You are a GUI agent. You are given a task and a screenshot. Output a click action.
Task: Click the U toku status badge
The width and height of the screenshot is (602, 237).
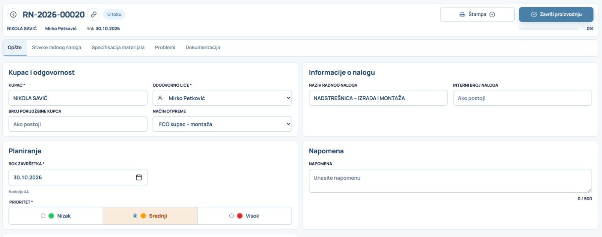tap(114, 15)
